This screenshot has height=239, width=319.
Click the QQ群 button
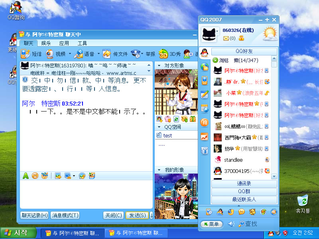(x=244, y=192)
